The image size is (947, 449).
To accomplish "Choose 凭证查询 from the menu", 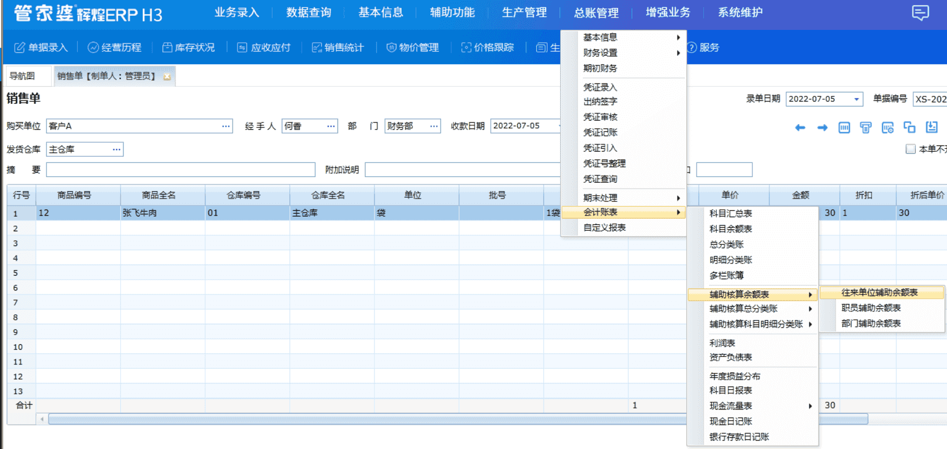I will (623, 179).
